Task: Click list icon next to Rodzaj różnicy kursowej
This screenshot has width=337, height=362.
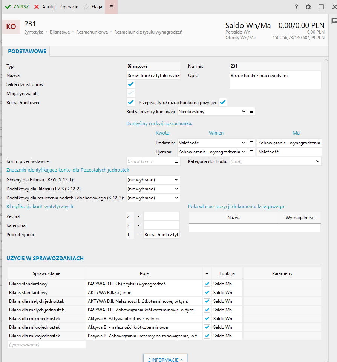Action: [x=251, y=112]
